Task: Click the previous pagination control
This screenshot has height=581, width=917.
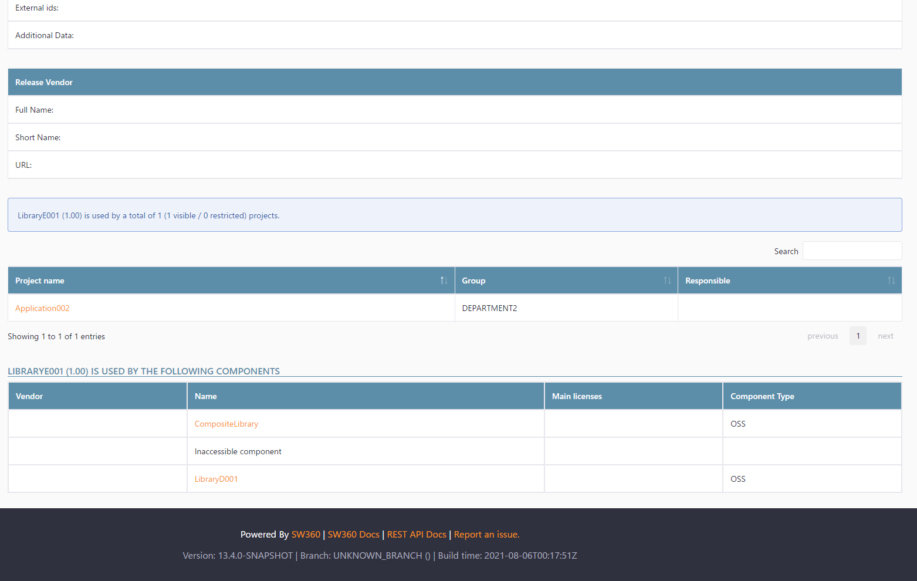Action: click(823, 335)
